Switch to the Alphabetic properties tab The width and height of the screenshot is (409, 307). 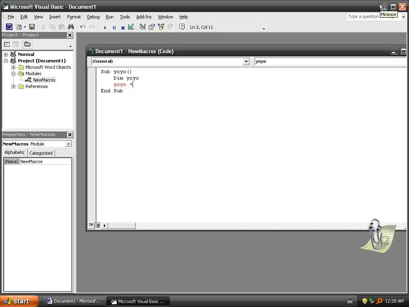15,152
